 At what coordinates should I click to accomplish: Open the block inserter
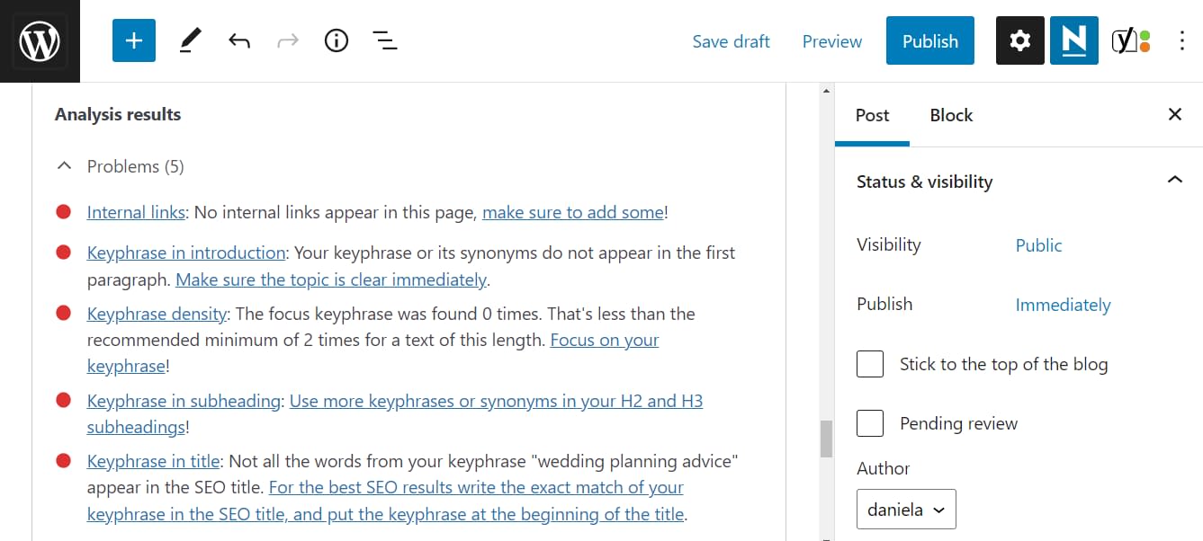click(133, 40)
